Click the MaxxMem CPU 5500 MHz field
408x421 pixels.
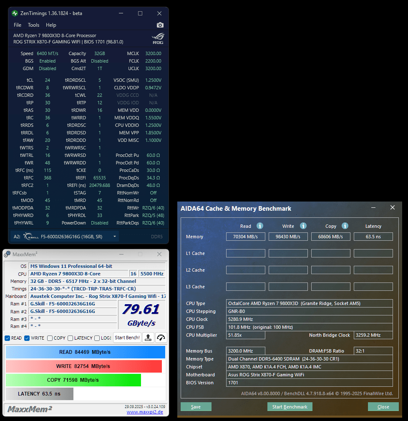(152, 274)
